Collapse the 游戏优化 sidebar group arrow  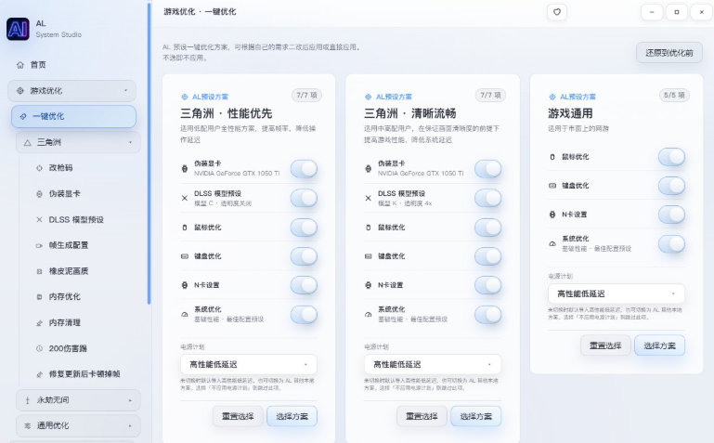click(125, 91)
